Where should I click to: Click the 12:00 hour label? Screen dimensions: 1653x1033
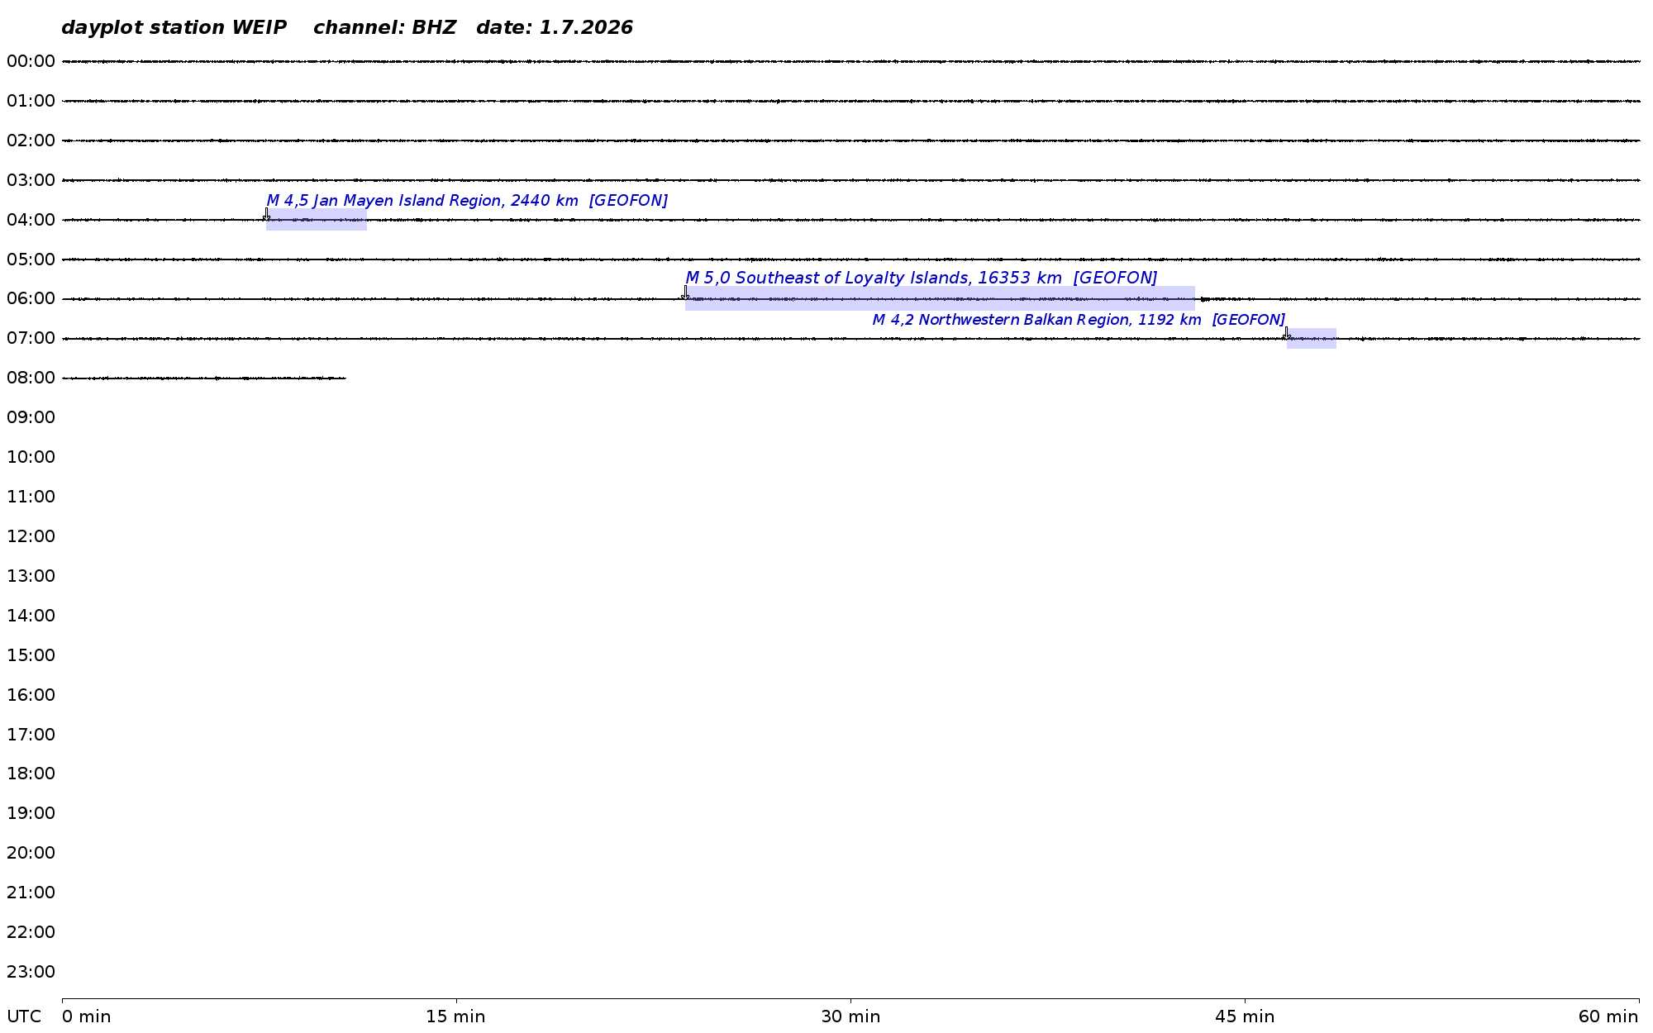(31, 536)
